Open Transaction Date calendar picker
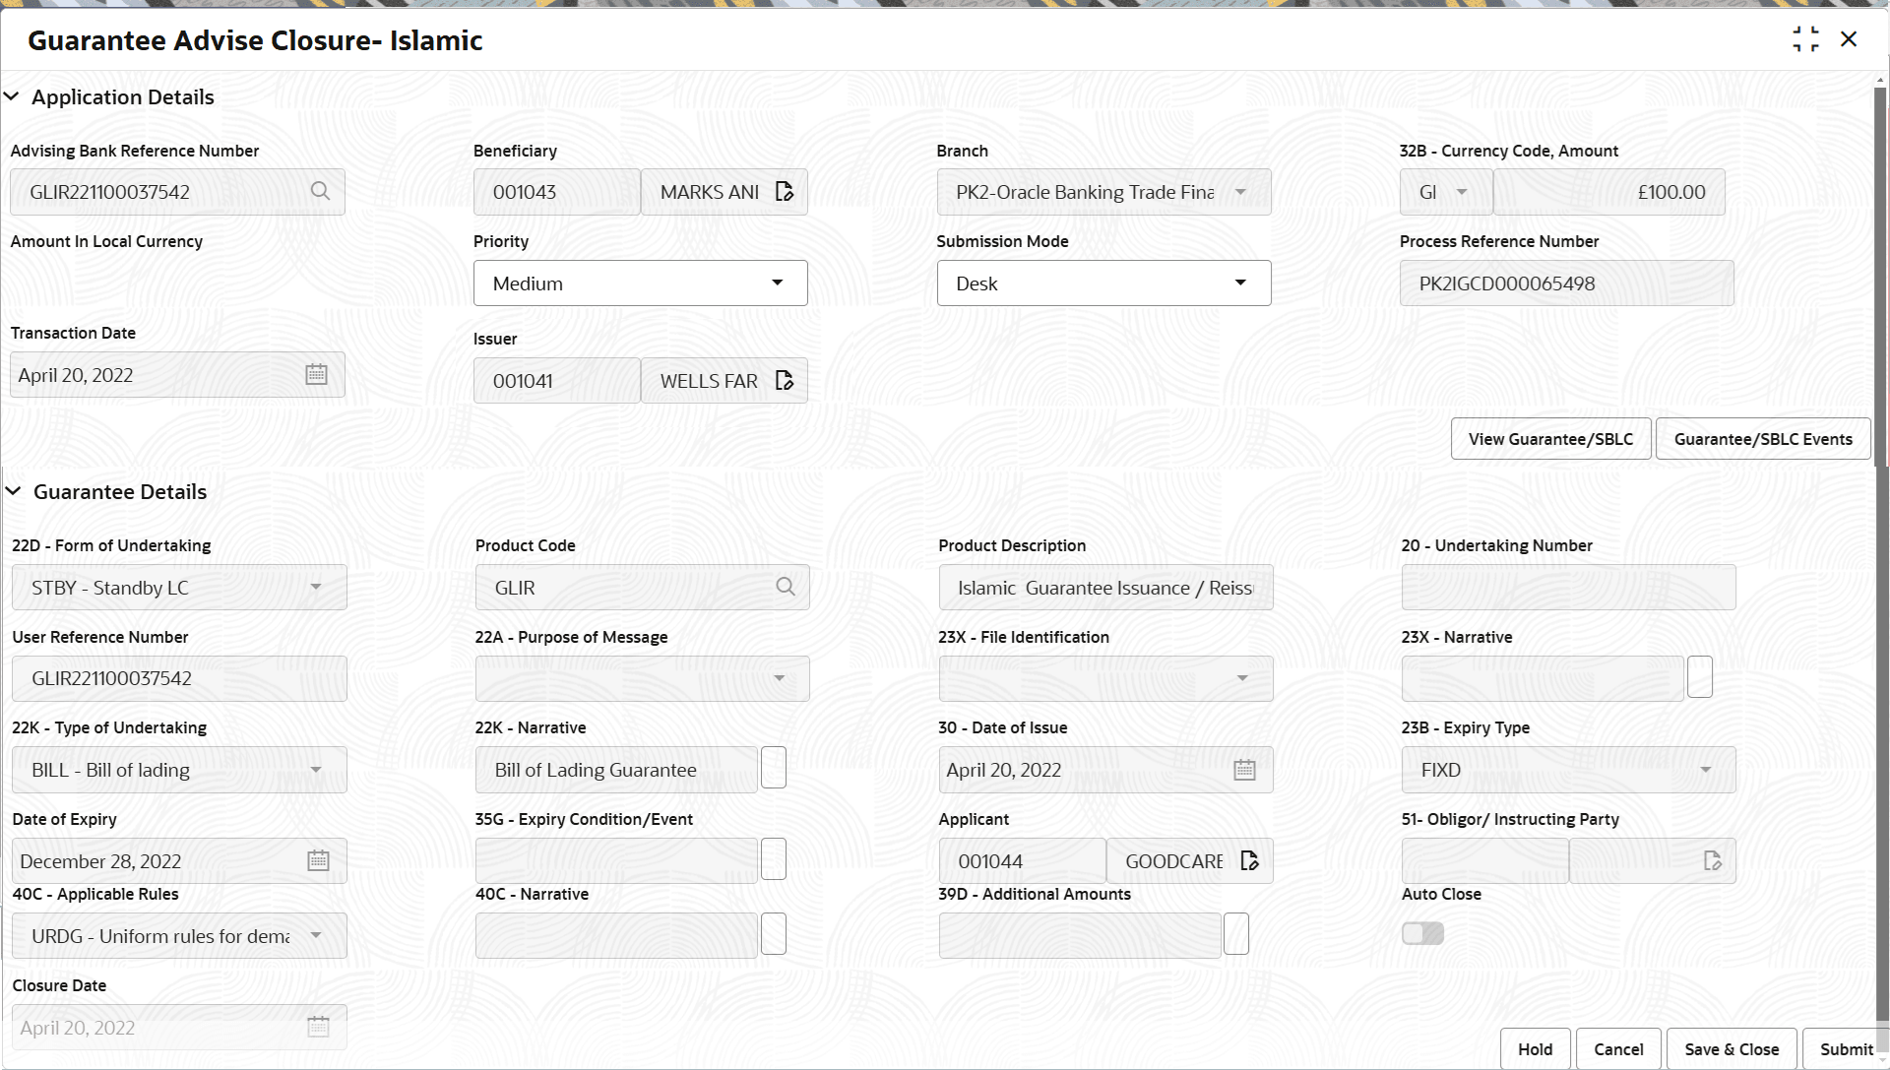1890x1070 pixels. click(x=316, y=375)
